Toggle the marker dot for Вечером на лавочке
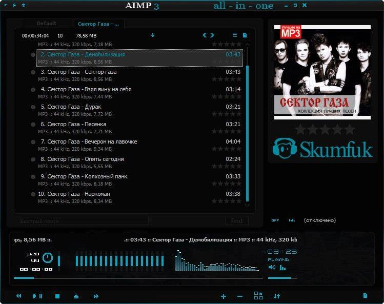384x304 pixels. [33, 142]
